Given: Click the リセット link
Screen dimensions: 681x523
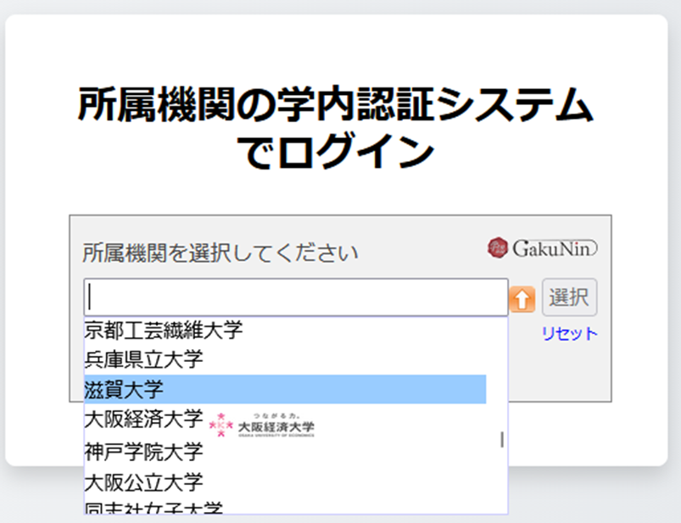Looking at the screenshot, I should [x=569, y=334].
